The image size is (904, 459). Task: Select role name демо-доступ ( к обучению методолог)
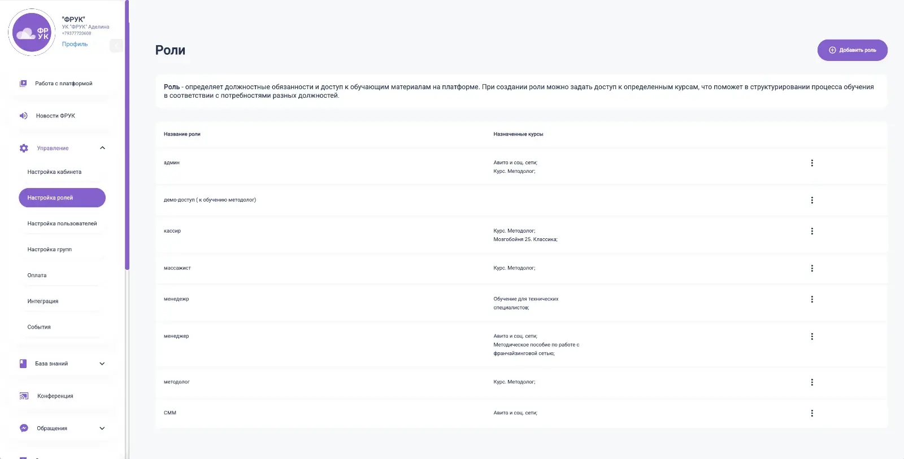210,200
